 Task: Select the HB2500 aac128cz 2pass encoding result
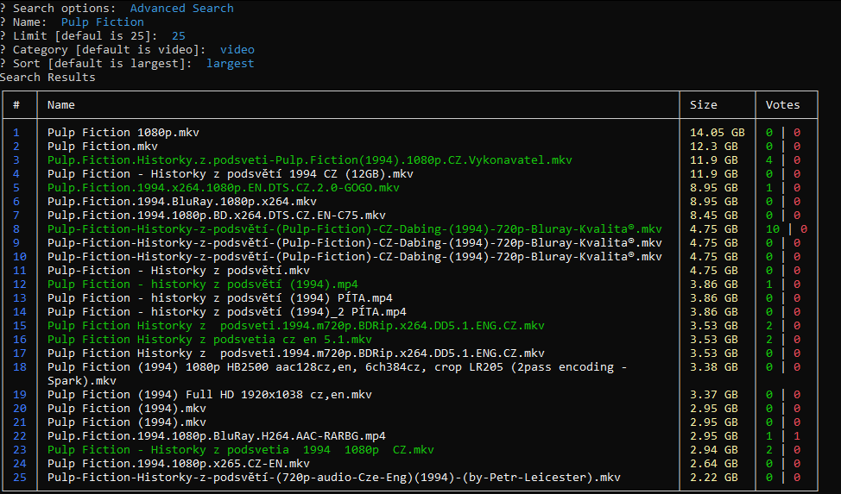(337, 374)
